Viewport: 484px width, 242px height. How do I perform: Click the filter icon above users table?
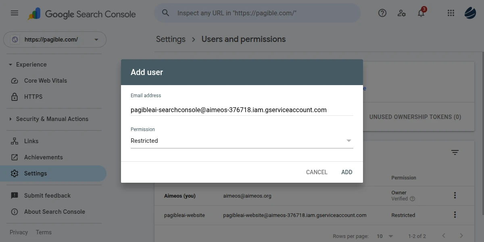click(455, 152)
